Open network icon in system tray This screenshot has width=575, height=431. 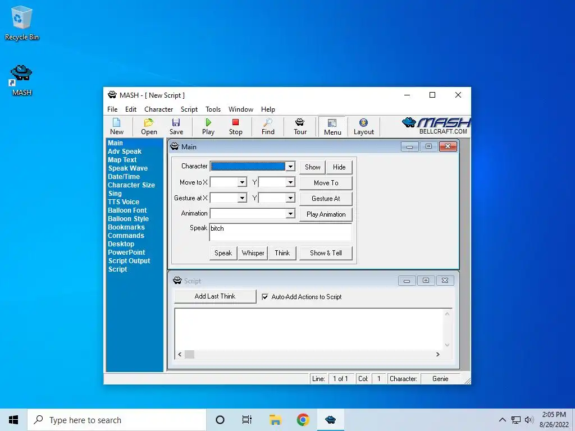(x=516, y=420)
